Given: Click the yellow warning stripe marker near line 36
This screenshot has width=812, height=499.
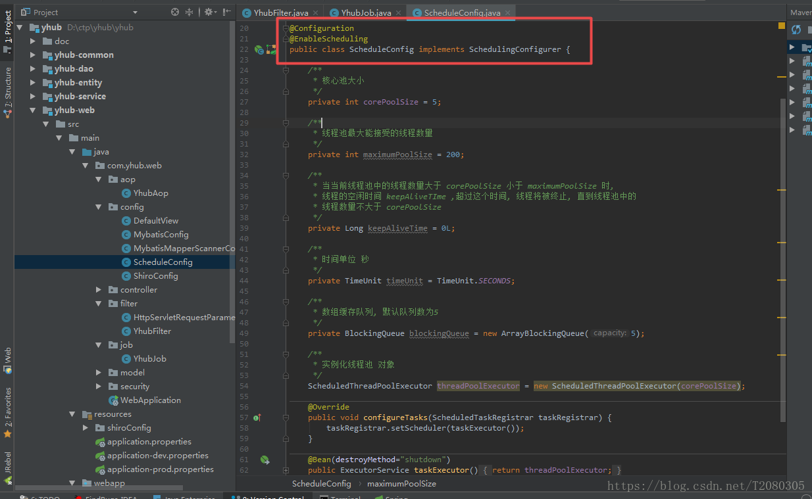Looking at the screenshot, I should (782, 189).
